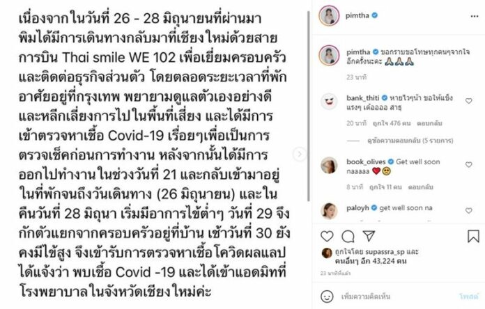Like book_olives' comment with the heart
This screenshot has height=309, width=485.
click(x=469, y=164)
